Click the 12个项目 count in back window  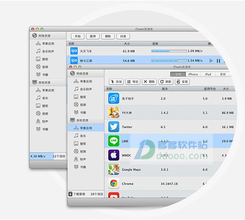pyautogui.click(x=59, y=156)
